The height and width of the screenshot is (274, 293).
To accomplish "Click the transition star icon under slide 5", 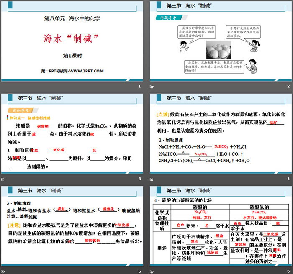I will tap(3, 271).
